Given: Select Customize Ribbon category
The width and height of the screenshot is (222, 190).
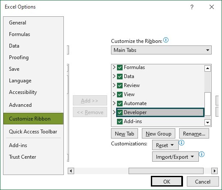Looking at the screenshot, I should pos(33,119).
